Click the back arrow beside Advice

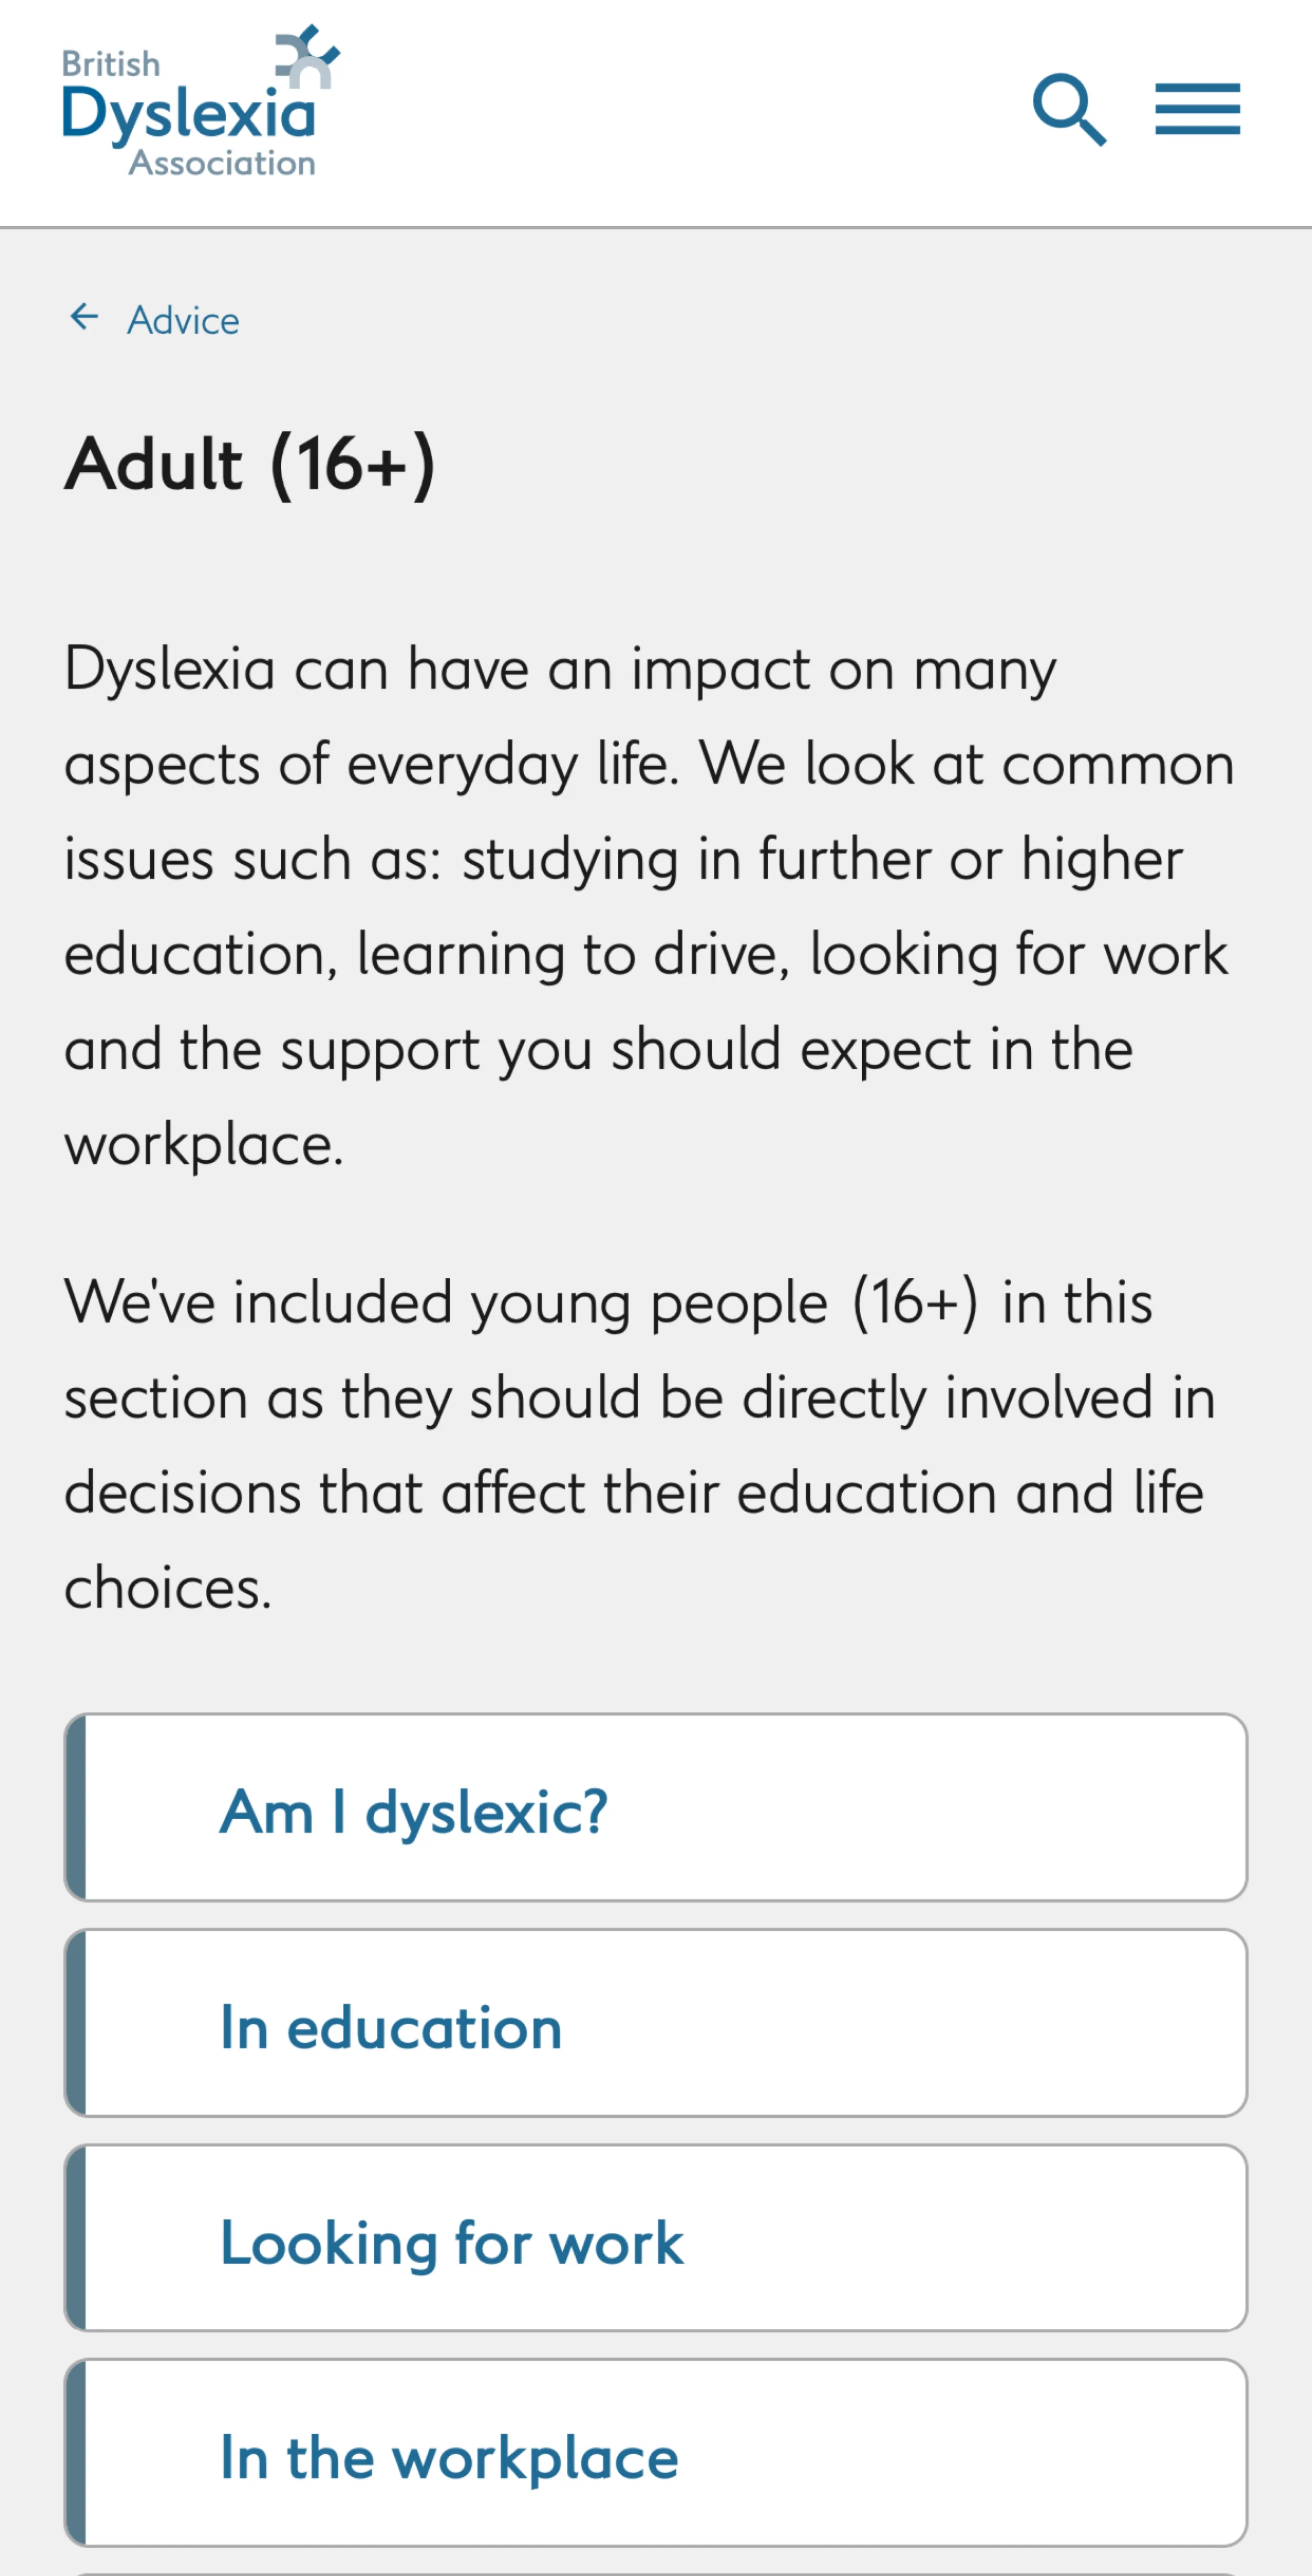point(85,318)
